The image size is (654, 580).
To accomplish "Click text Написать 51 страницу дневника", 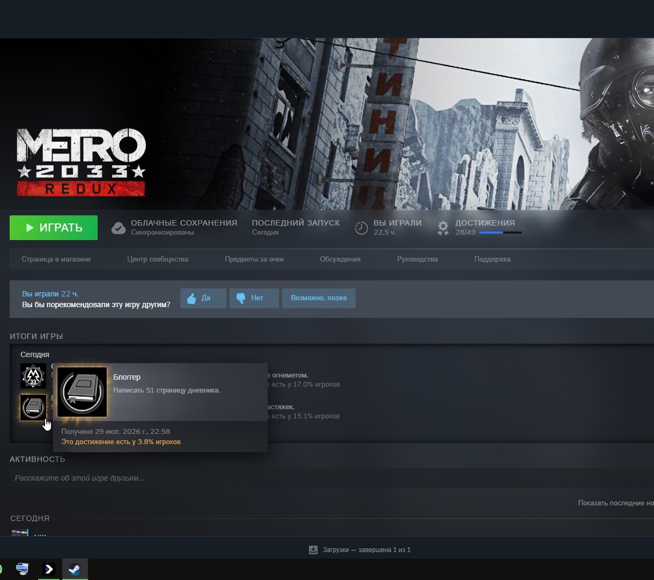I will [167, 390].
